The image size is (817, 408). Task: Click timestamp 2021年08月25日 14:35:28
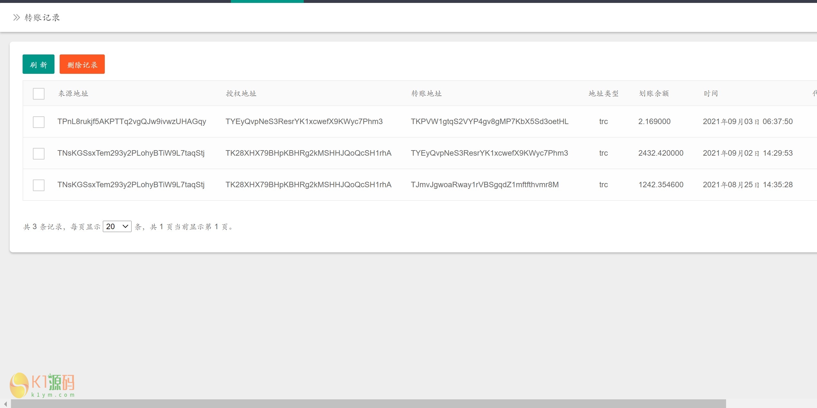click(x=748, y=185)
